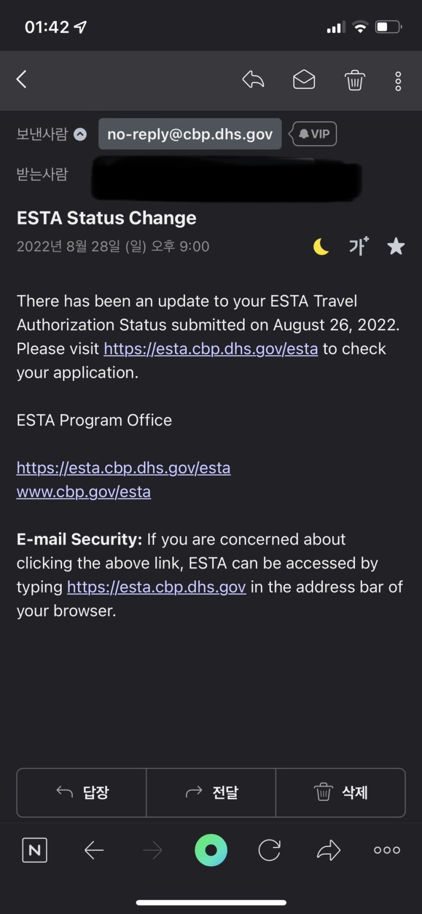The height and width of the screenshot is (914, 422).
Task: Open the www.cbp.gov/esta link
Action: coord(83,492)
